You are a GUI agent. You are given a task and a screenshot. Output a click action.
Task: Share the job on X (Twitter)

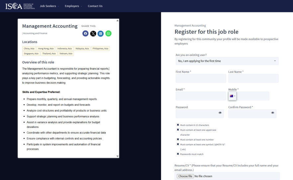[x=93, y=34]
